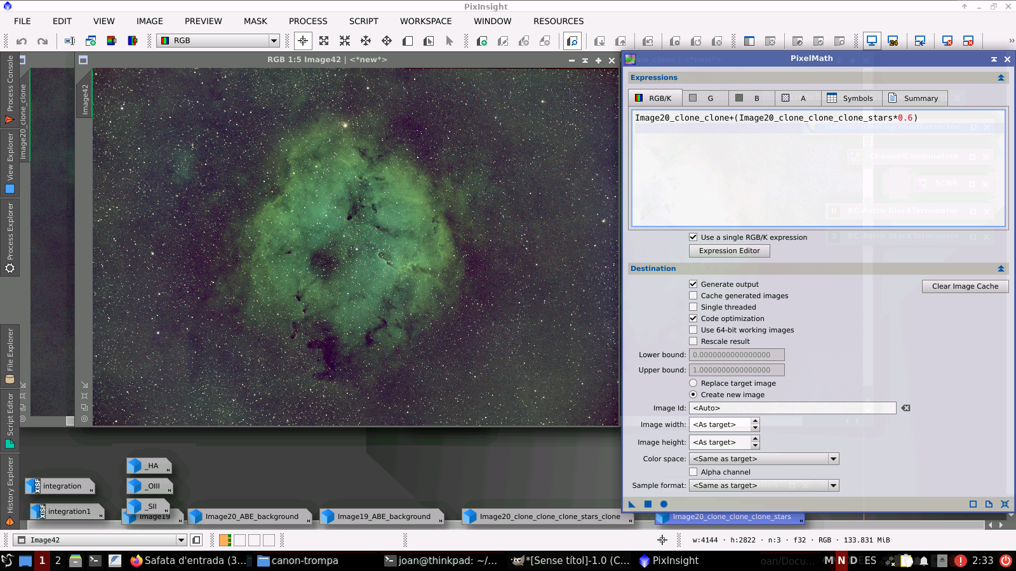Apply PixelMath globally with the circle icon
The width and height of the screenshot is (1016, 571).
(x=664, y=504)
